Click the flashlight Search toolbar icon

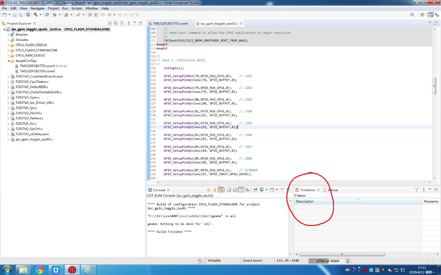78,15
